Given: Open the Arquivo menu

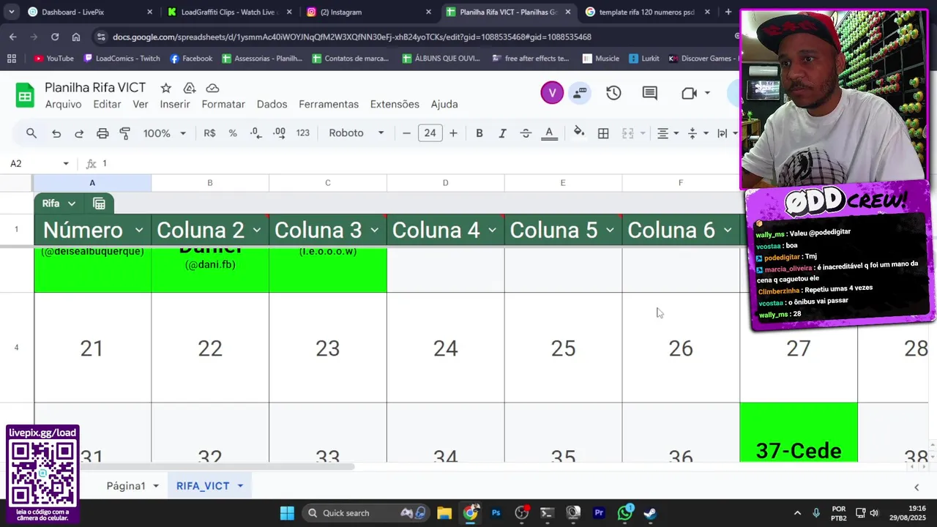Looking at the screenshot, I should [x=63, y=104].
